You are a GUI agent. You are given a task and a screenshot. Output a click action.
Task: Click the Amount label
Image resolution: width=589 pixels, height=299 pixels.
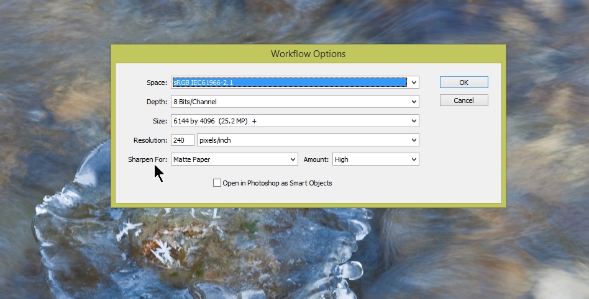316,159
